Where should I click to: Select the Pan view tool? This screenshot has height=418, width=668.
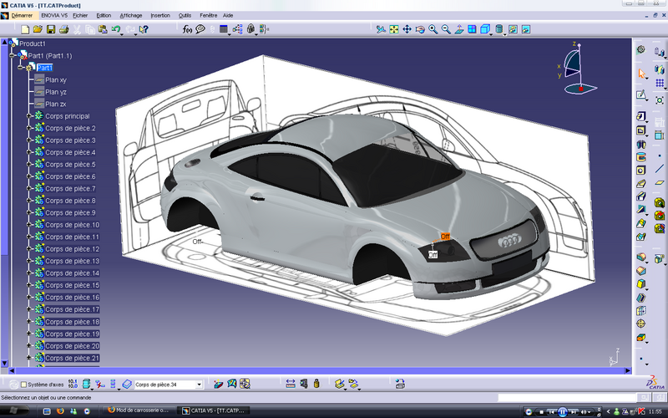coord(407,29)
